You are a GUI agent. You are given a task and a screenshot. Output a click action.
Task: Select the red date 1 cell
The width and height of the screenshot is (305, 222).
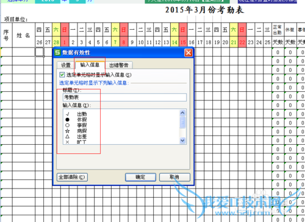65,42
